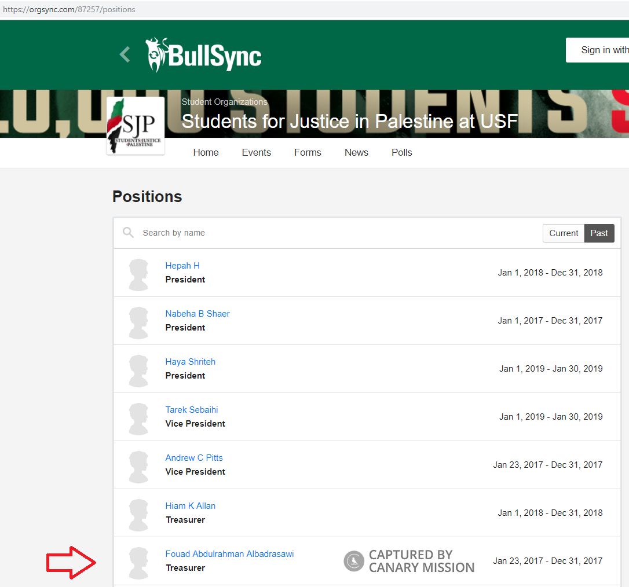Click Hiam K Allan's avatar icon
Screen dimensions: 629x587
139,513
